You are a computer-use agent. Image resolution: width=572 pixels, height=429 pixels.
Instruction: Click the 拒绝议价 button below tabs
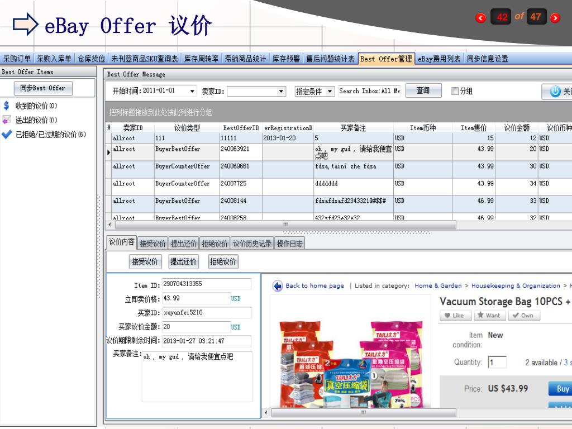click(223, 261)
